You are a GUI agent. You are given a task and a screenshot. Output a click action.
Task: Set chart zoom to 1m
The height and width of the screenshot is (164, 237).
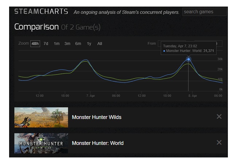coord(57,44)
